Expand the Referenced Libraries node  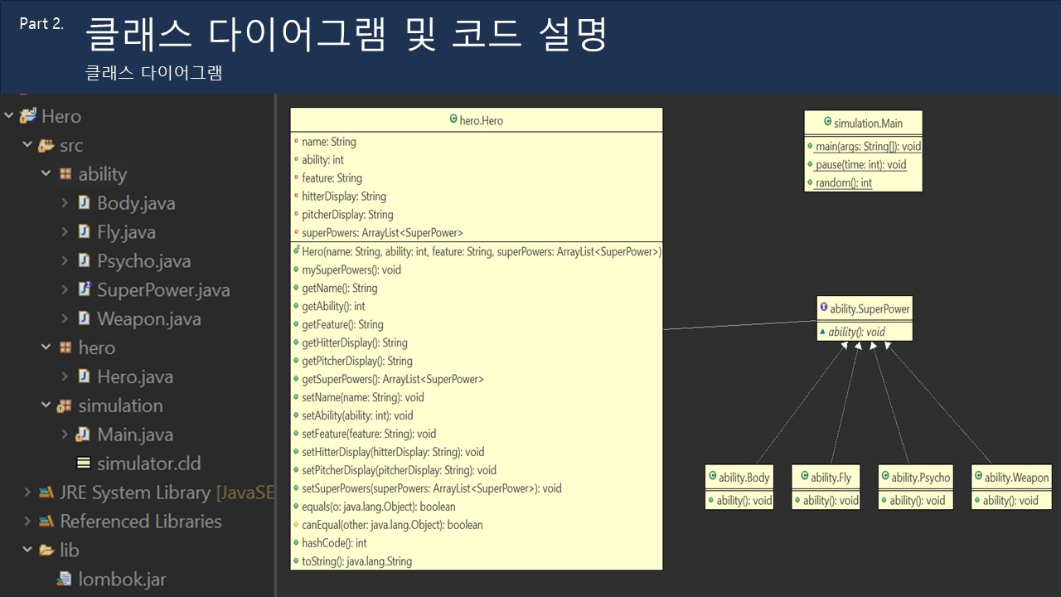tap(27, 522)
